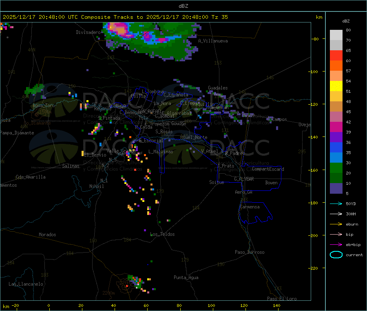Pick the red legend swatch below 65
The width and height of the screenshot is (367, 311).
tap(336, 55)
